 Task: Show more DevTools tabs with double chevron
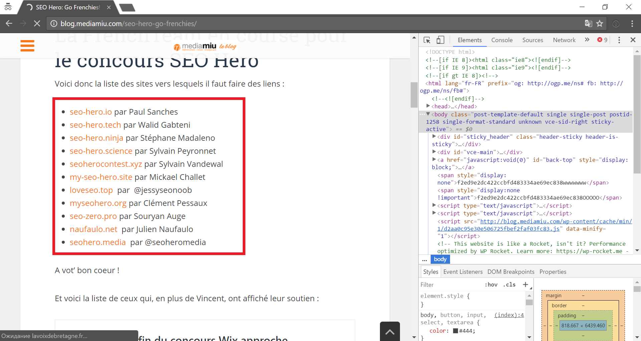(587, 40)
